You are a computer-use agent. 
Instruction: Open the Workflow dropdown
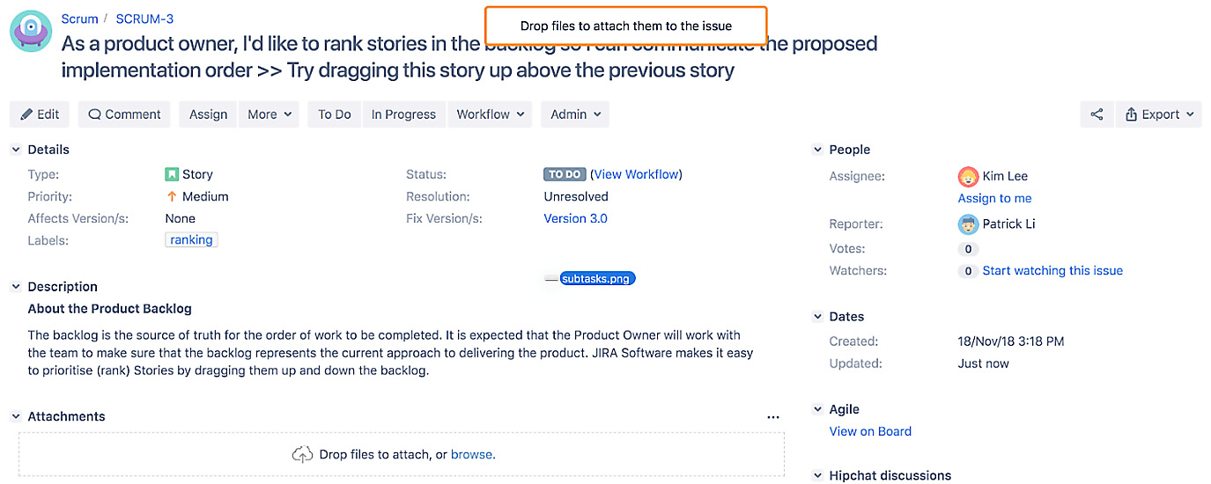(491, 114)
